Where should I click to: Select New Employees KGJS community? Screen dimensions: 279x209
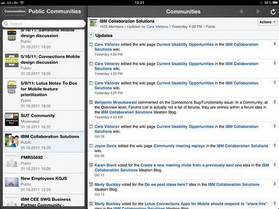(44, 183)
